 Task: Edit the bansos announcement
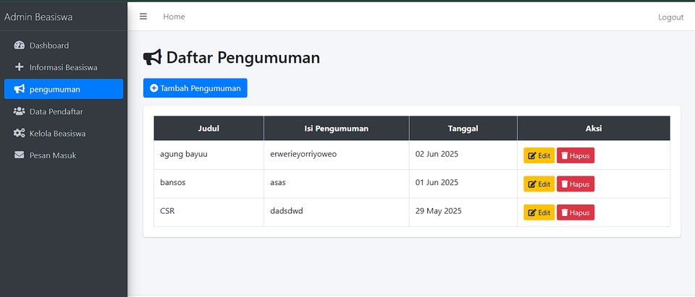tap(539, 184)
